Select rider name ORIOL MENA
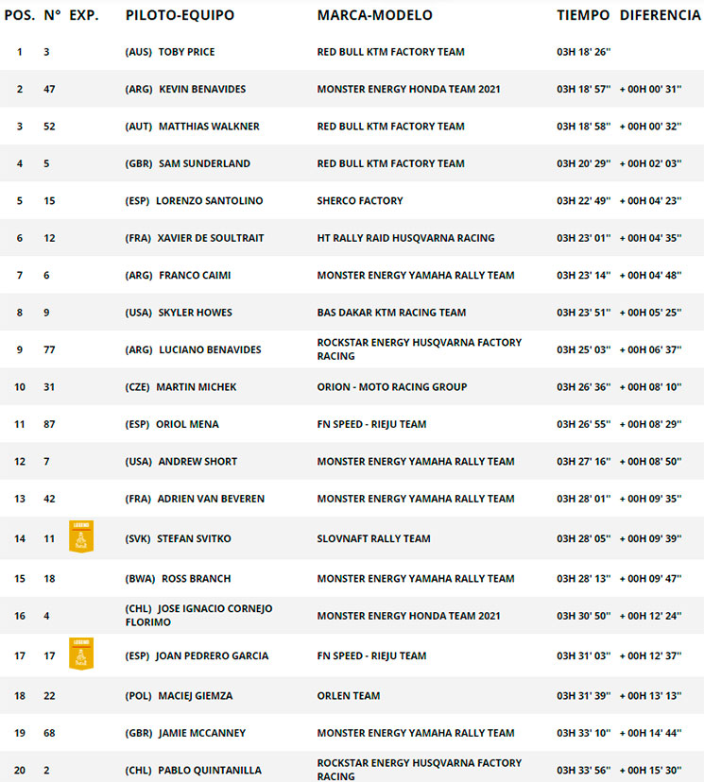Image resolution: width=704 pixels, height=782 pixels. (x=187, y=424)
